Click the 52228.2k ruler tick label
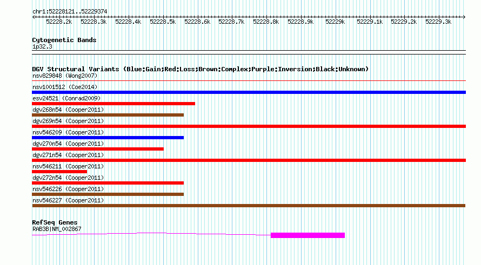Image resolution: width=481 pixels, height=265 pixels. (59, 22)
